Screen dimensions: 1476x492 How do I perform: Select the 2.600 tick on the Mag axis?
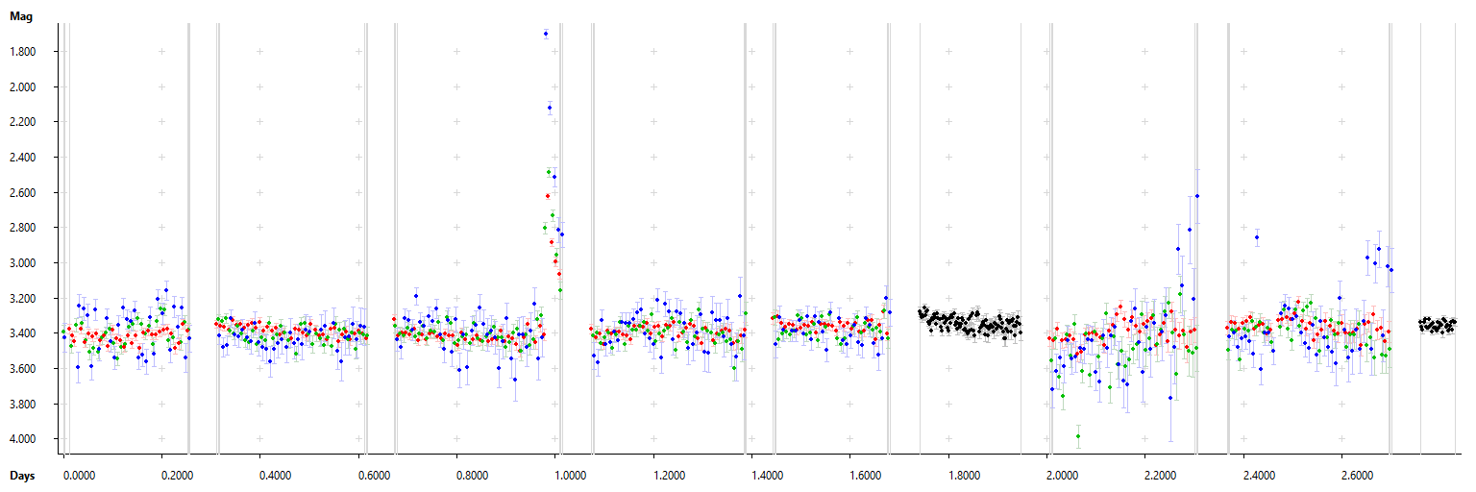[x=23, y=192]
